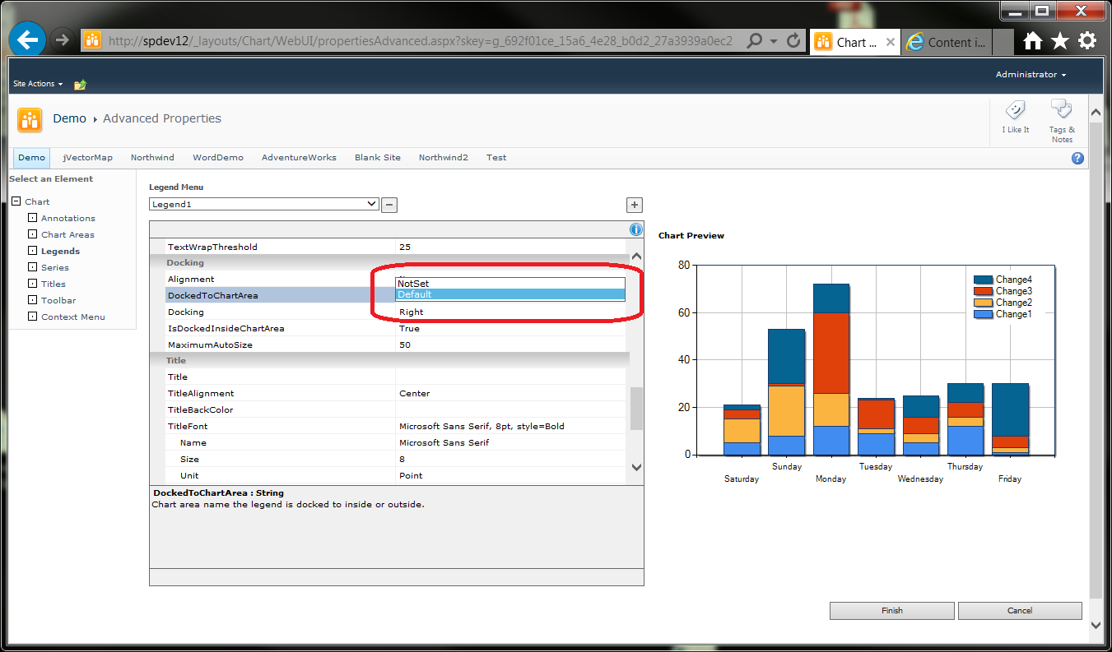Image resolution: width=1112 pixels, height=652 pixels.
Task: Click page scrollbar down arrow
Action: (1096, 625)
